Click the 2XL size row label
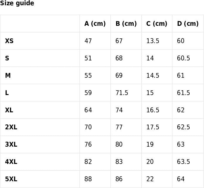Screen dimensions: 204x188 11,127
